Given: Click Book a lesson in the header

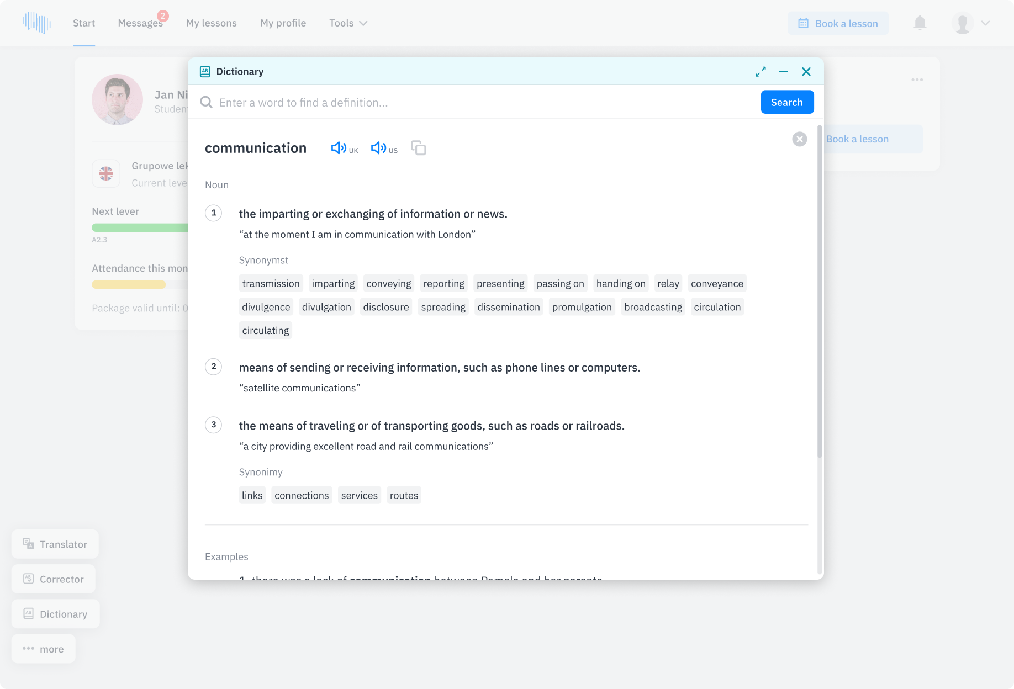Looking at the screenshot, I should (x=838, y=23).
